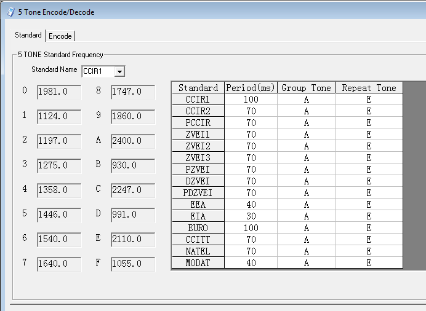426x311 pixels.
Task: Select the PDZVEI row header
Action: (198, 192)
